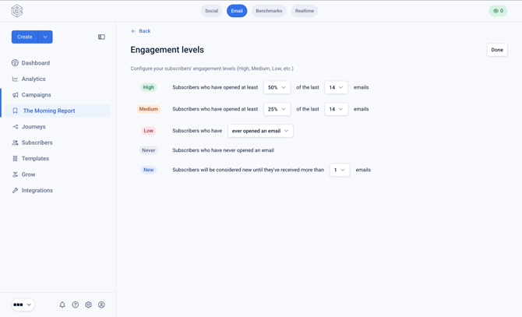Open Journeys in the sidebar
This screenshot has height=317, width=522.
point(34,127)
